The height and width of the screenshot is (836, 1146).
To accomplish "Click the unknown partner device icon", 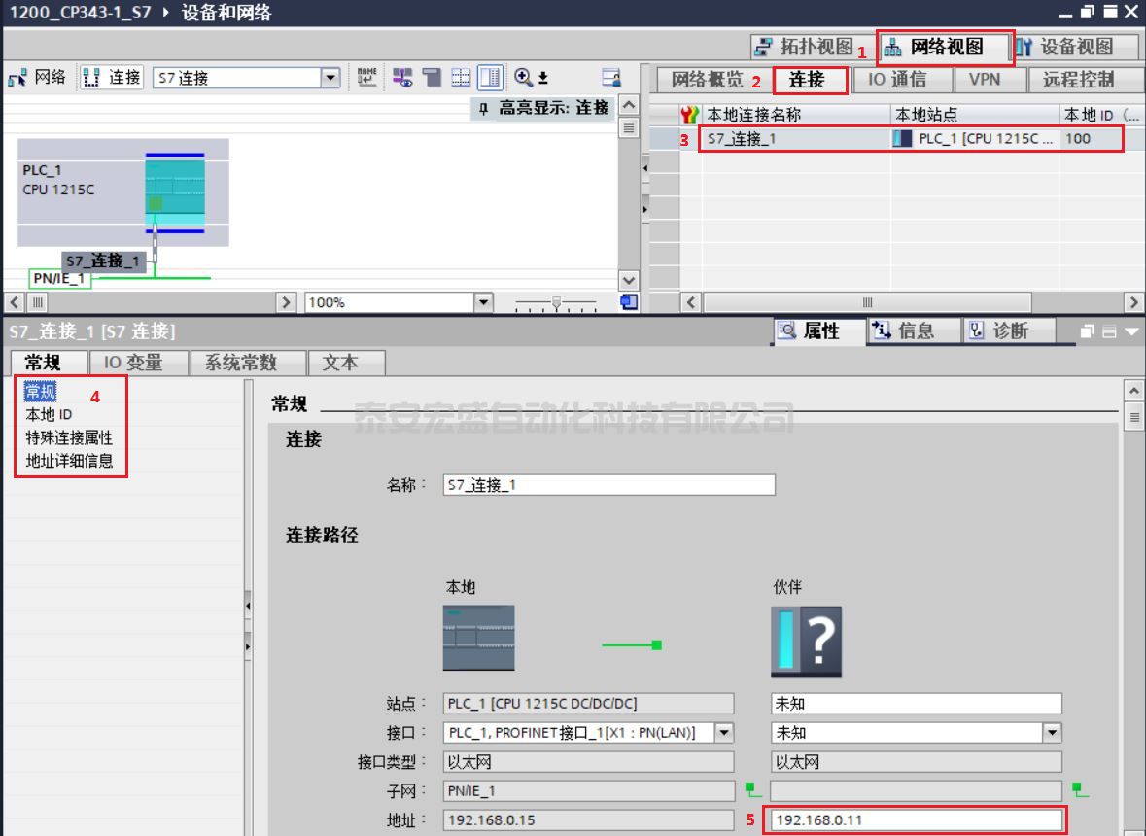I will point(806,642).
